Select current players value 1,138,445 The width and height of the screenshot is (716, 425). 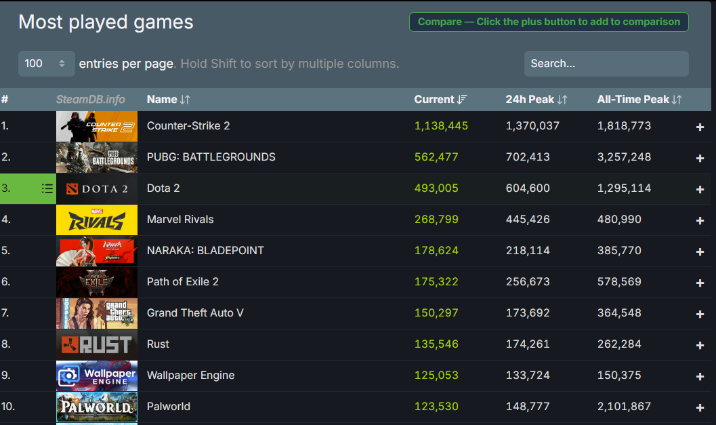coord(441,125)
